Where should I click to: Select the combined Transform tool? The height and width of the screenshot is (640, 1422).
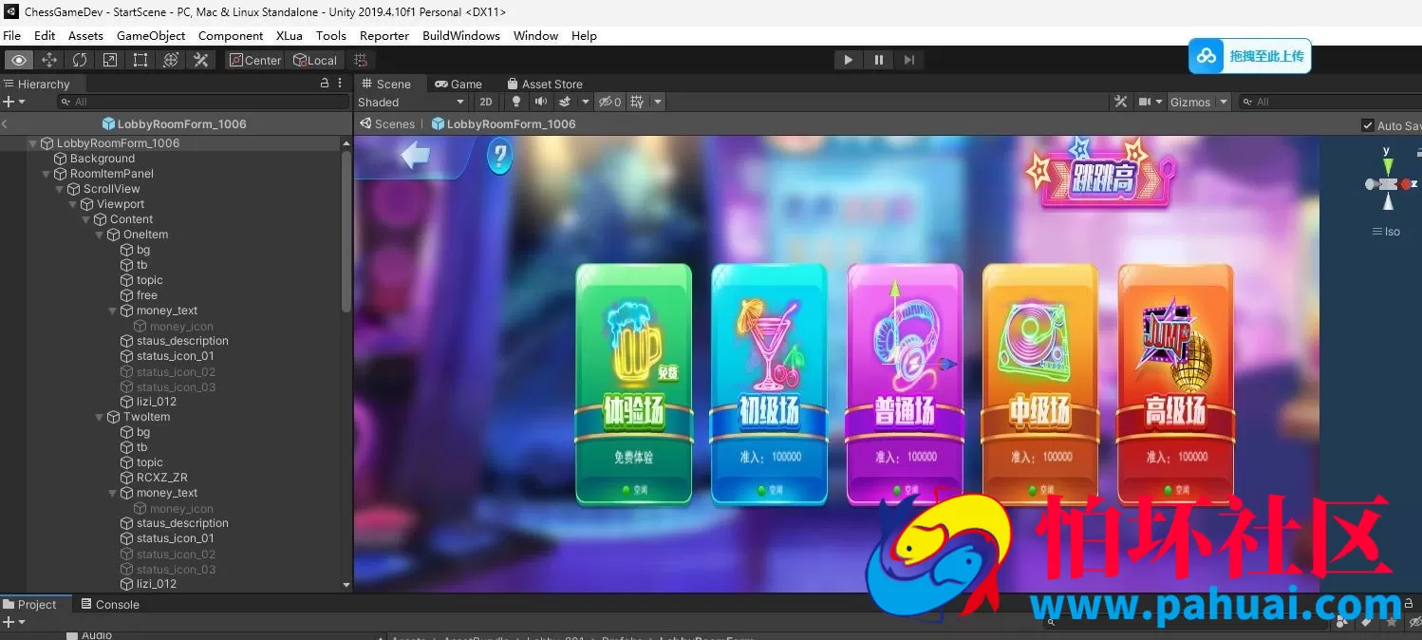tap(171, 60)
